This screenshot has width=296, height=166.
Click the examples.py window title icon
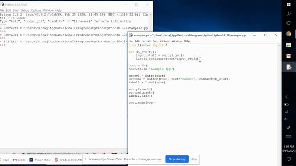click(x=131, y=35)
